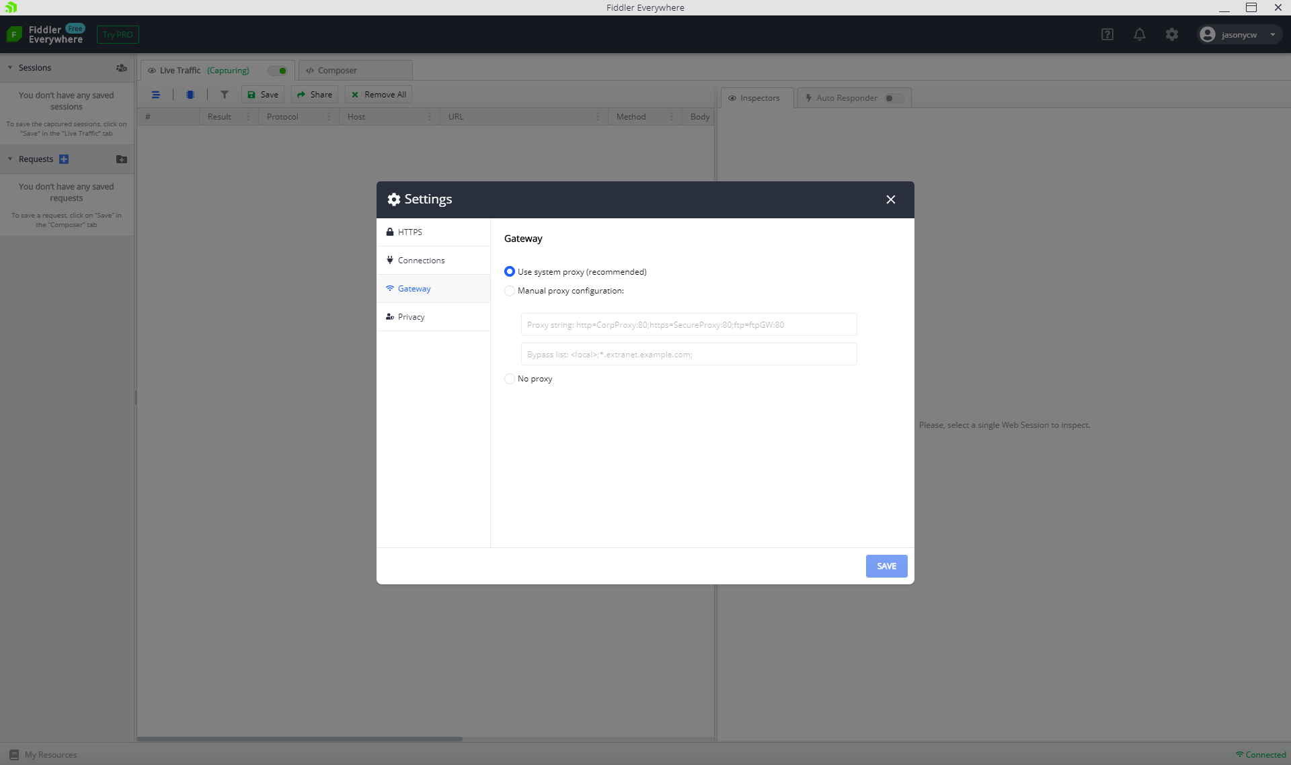Image resolution: width=1291 pixels, height=765 pixels.
Task: Open the notifications bell icon
Action: (1139, 34)
